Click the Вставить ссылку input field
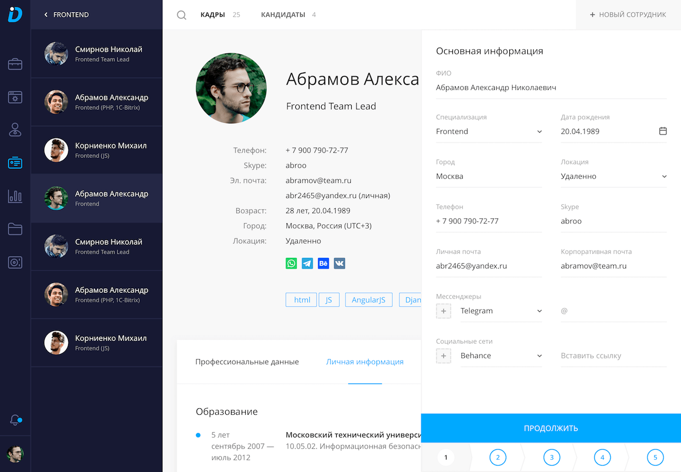This screenshot has height=472, width=681. pos(613,356)
